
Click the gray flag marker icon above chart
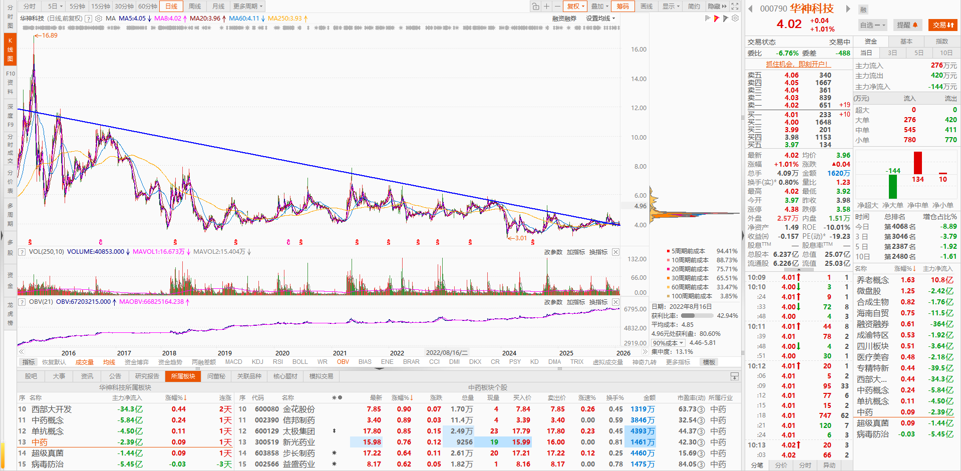pos(726,19)
